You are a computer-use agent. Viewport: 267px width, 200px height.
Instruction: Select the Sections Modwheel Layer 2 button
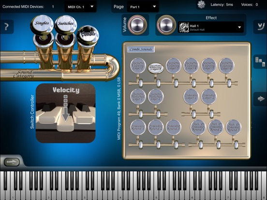156,97
